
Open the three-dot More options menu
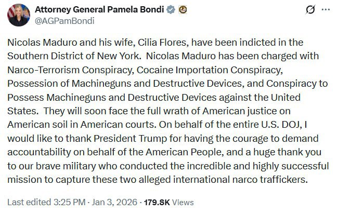[326, 10]
